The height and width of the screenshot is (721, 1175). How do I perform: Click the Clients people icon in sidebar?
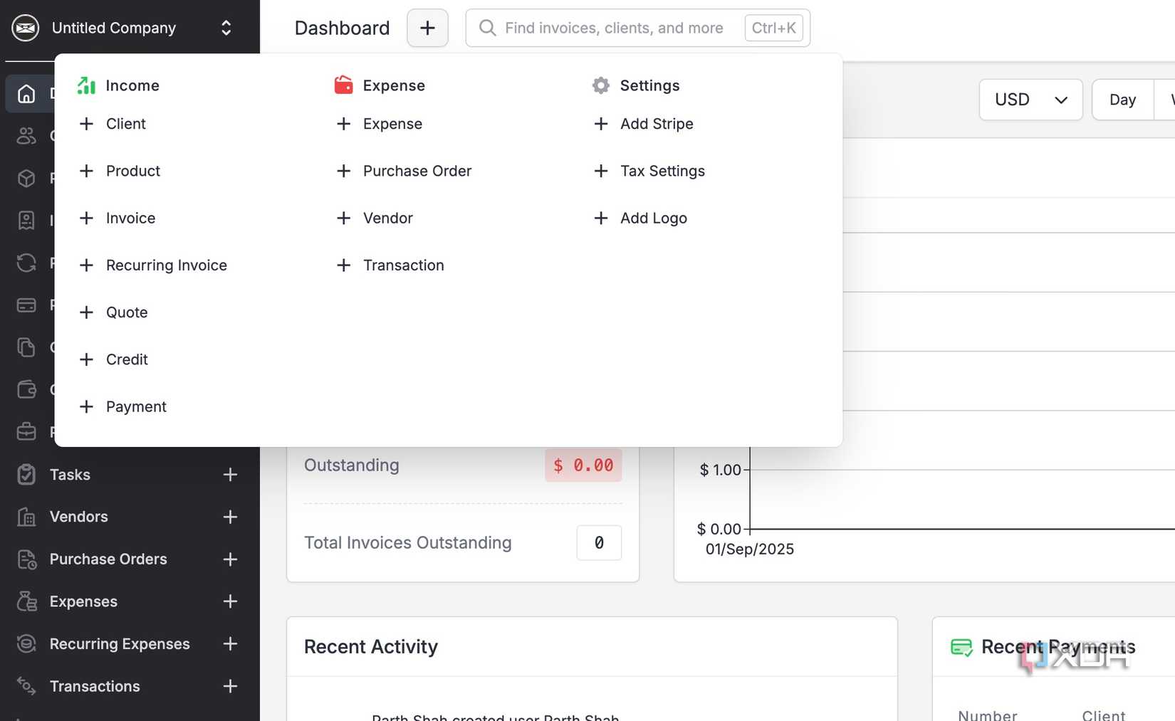[x=26, y=136]
